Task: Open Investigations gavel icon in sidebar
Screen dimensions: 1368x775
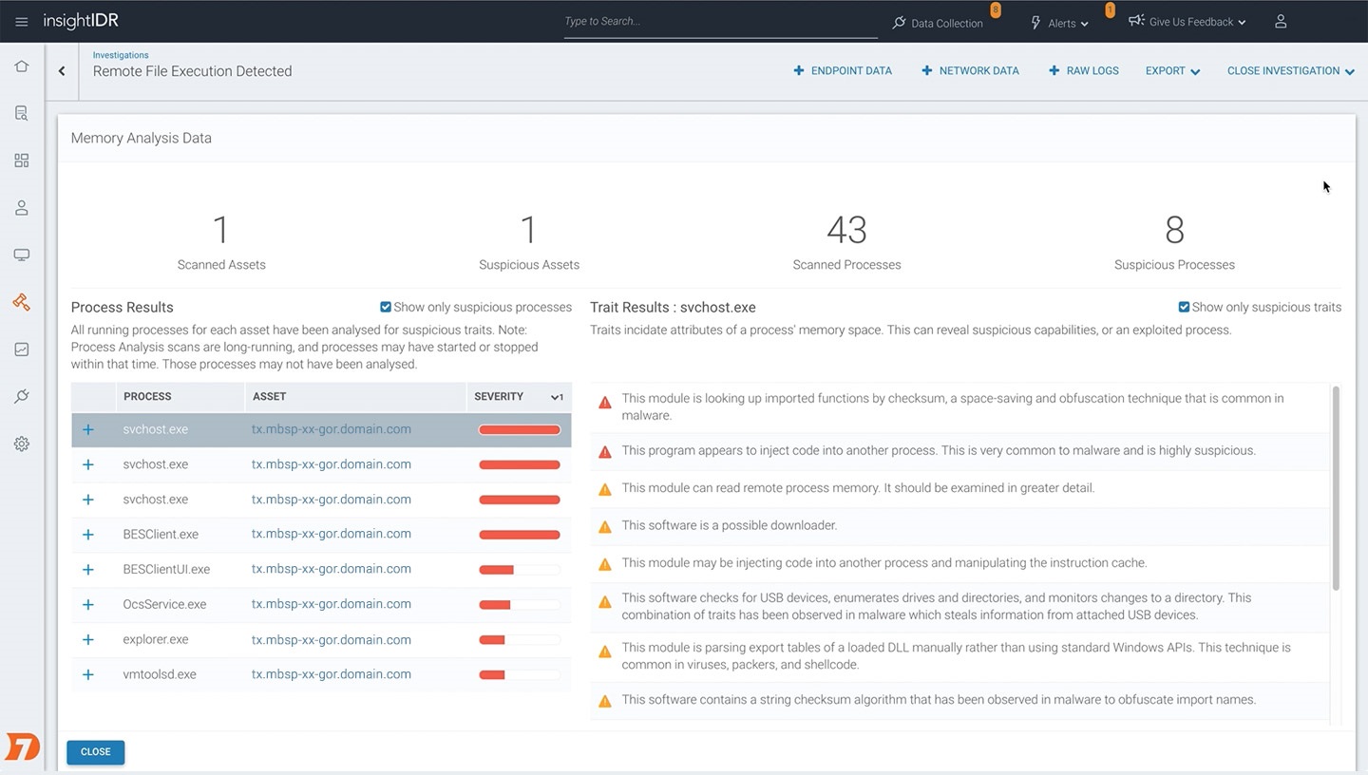Action: pyautogui.click(x=21, y=302)
